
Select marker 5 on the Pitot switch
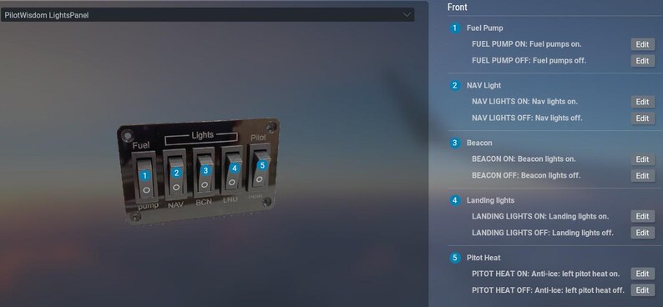tap(262, 165)
